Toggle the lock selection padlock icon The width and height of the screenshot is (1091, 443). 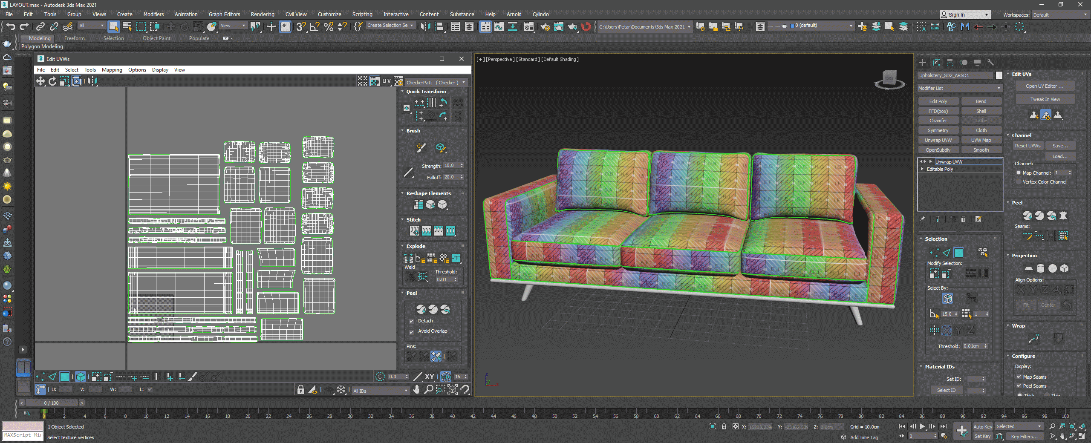[301, 389]
